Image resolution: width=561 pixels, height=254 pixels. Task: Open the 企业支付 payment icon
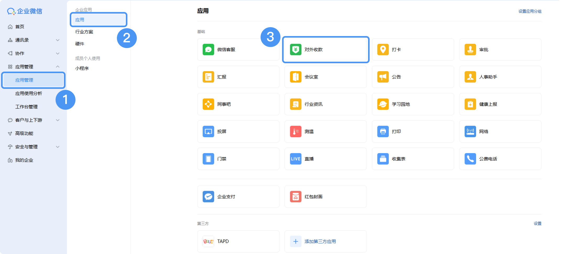[208, 197]
